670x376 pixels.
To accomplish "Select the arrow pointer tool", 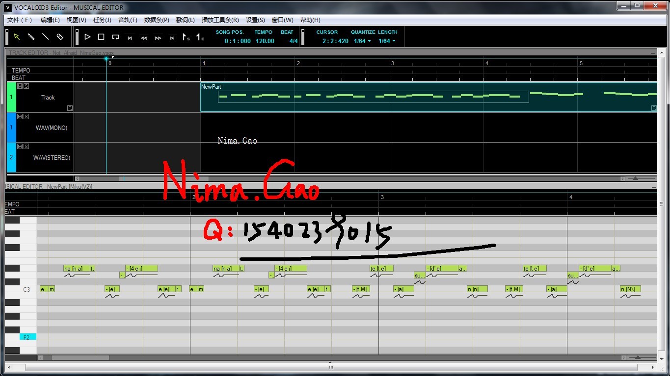I will [x=17, y=37].
